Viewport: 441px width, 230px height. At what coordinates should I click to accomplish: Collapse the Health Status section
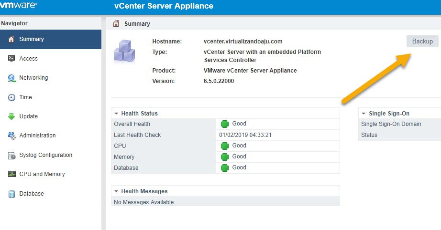(116, 114)
